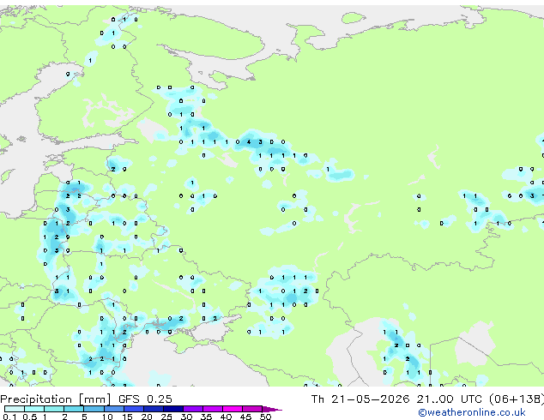This screenshot has height=420, width=544.
Task: Click the 'GFS 0.25' model label
Action: tap(145, 399)
